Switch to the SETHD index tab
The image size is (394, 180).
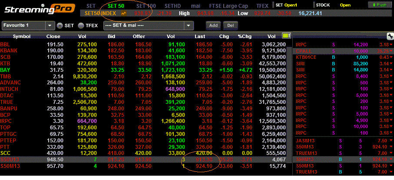pos(173,6)
